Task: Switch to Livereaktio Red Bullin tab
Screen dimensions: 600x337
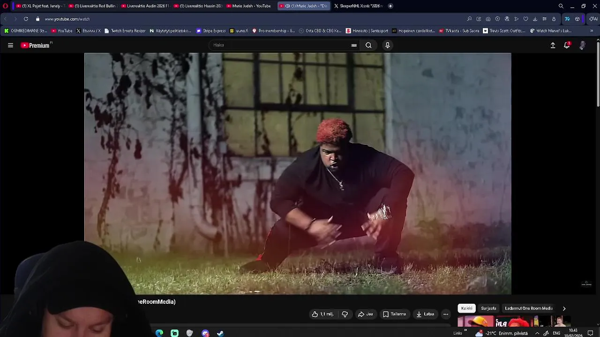Action: pos(92,6)
